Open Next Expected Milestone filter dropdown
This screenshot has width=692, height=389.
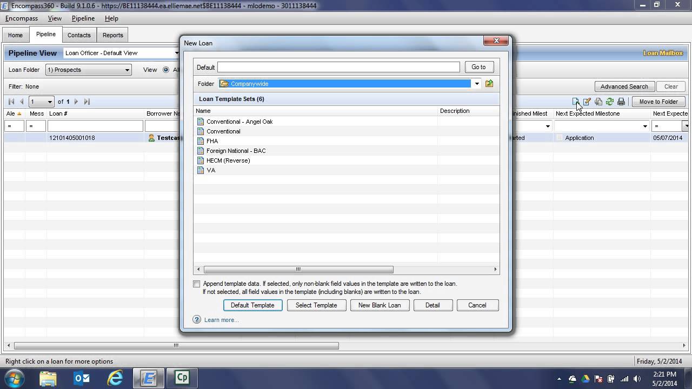coord(645,126)
